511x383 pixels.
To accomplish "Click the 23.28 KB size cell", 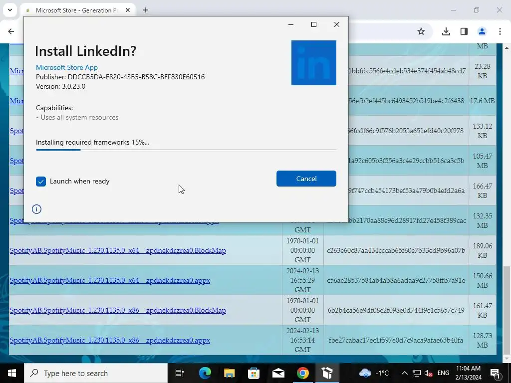I will click(x=483, y=71).
